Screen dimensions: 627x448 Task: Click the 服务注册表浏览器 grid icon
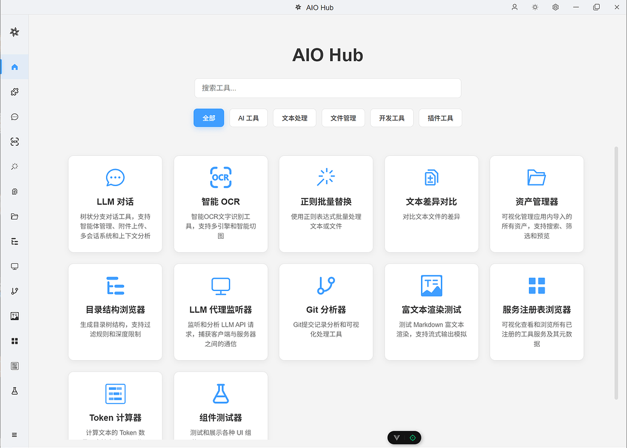point(537,286)
